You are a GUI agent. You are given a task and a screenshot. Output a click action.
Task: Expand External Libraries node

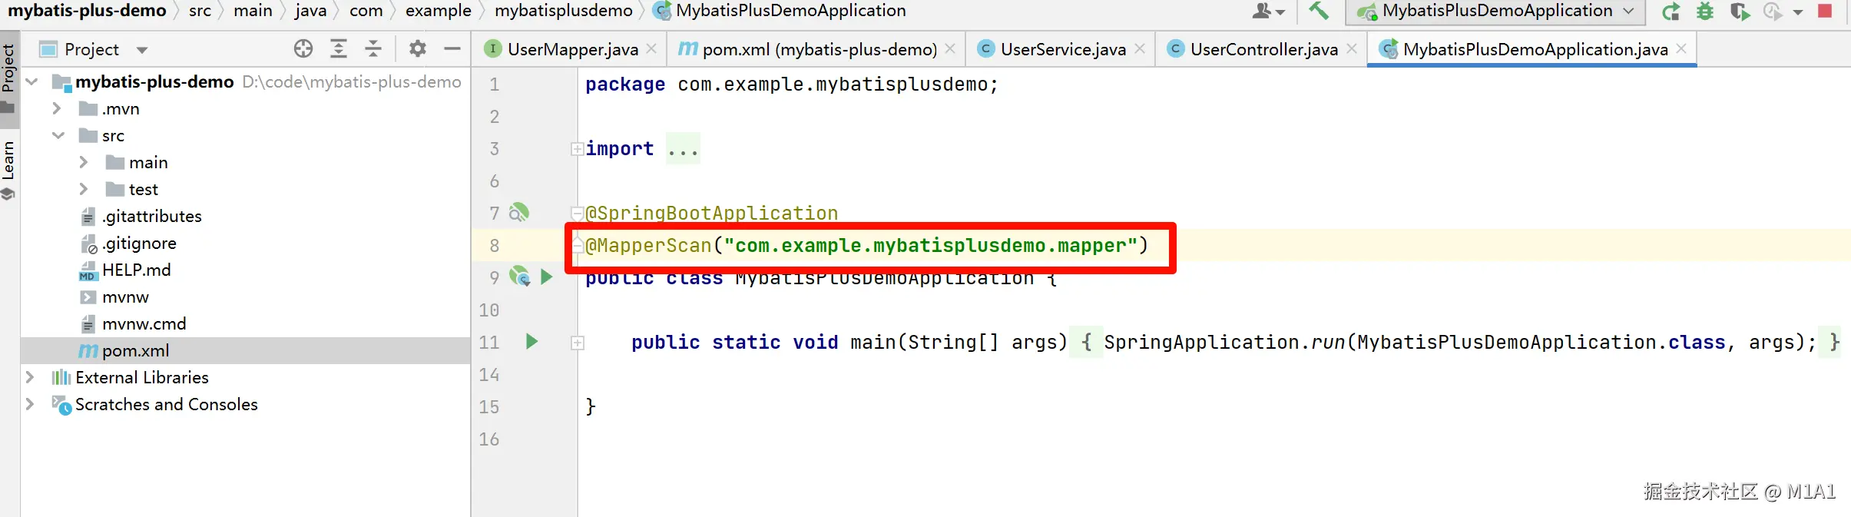coord(30,377)
